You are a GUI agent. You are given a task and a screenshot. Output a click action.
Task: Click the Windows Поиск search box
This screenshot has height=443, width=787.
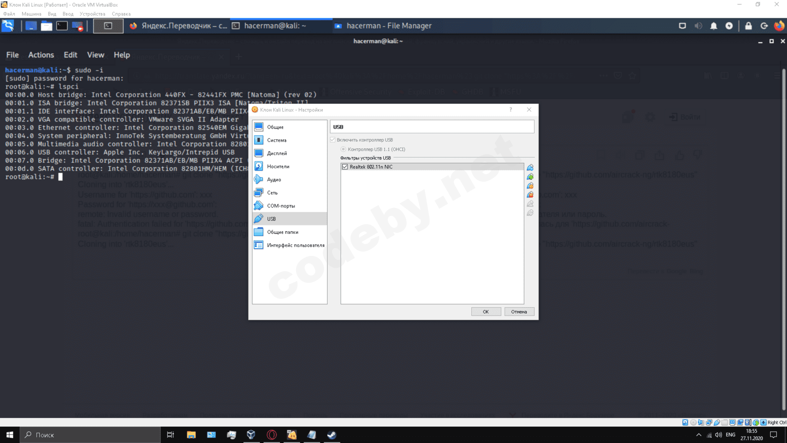tap(90, 435)
